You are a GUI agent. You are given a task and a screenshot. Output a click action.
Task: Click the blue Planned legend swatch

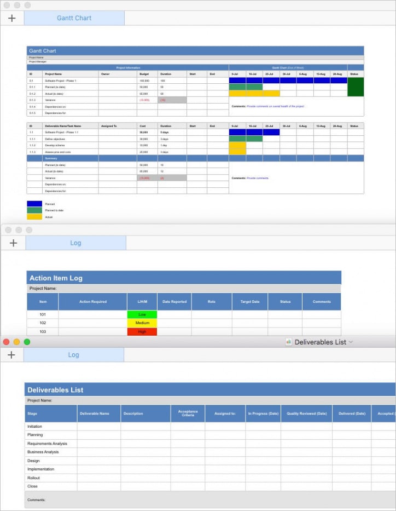(x=34, y=204)
